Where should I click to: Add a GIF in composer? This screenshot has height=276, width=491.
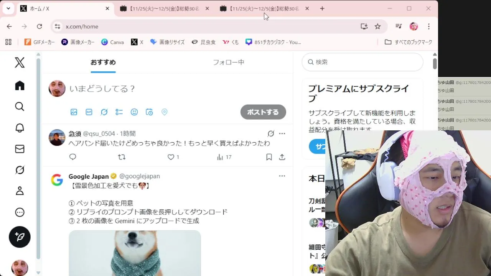click(x=89, y=112)
